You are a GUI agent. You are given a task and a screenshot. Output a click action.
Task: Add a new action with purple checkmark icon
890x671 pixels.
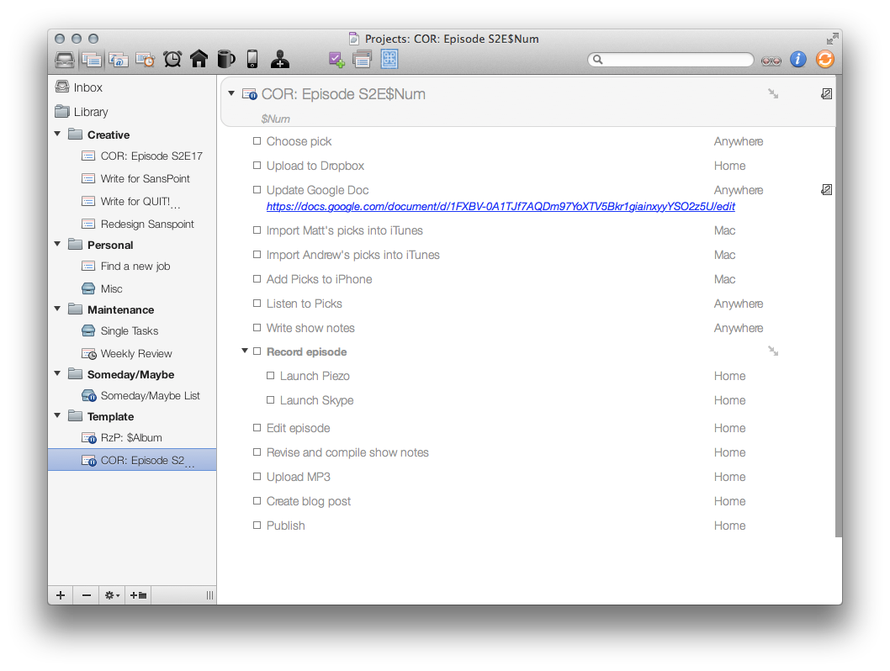336,59
